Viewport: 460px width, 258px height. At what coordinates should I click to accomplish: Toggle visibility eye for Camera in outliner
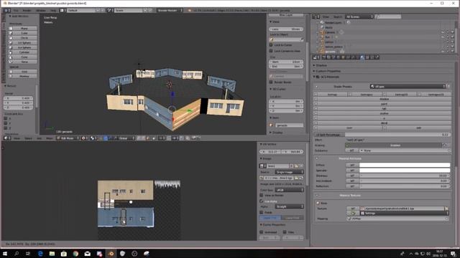[x=443, y=32]
